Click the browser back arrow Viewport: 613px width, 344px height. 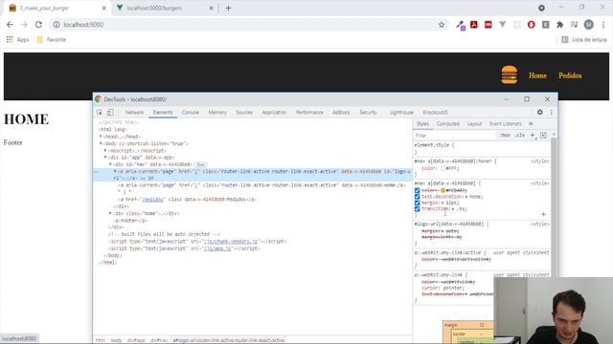pos(10,25)
